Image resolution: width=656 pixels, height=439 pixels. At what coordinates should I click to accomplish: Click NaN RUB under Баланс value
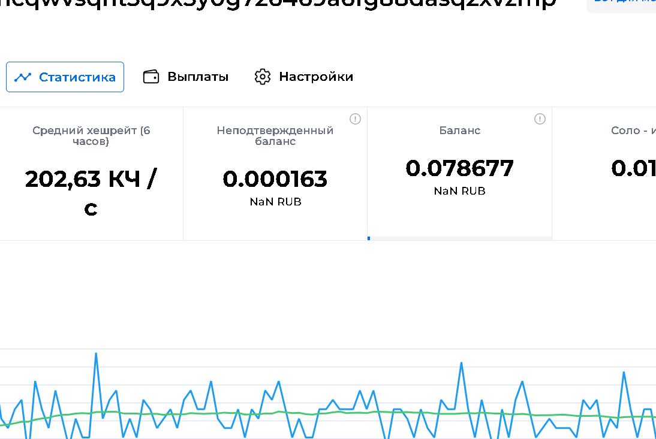[x=459, y=191]
